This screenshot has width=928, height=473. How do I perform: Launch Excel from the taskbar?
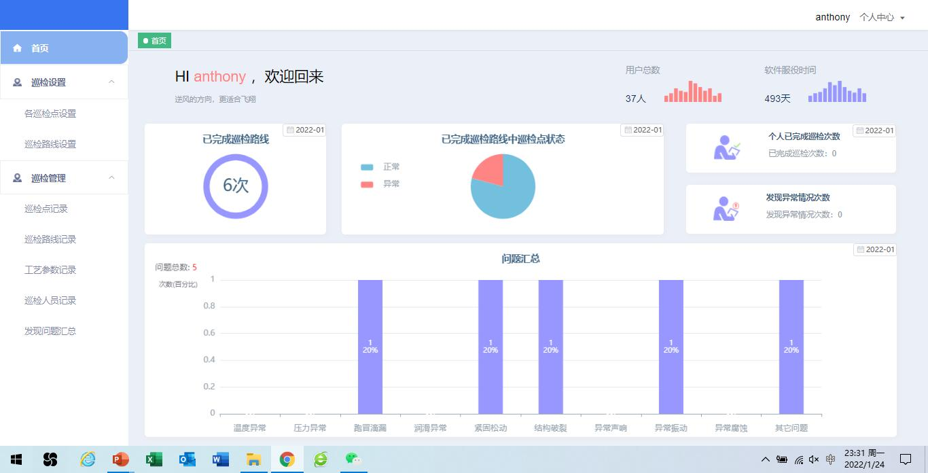[x=154, y=460]
